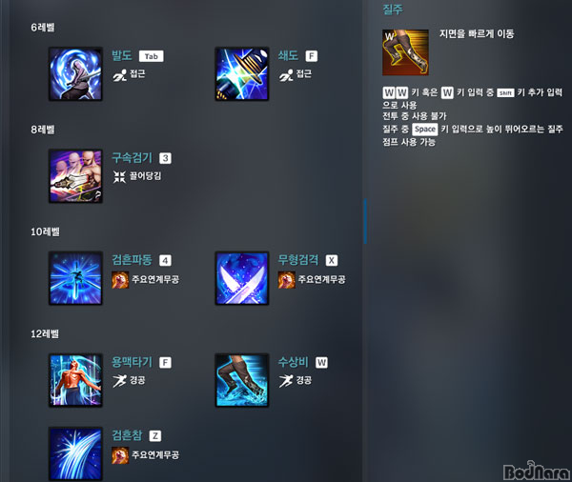
Task: Open the 무형검격 skill name link
Action: pos(298,260)
